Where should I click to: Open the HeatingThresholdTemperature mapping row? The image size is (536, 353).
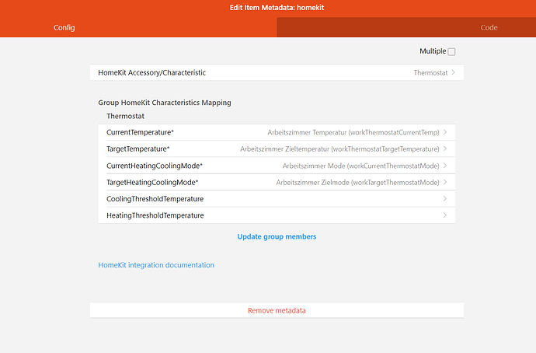pos(277,215)
